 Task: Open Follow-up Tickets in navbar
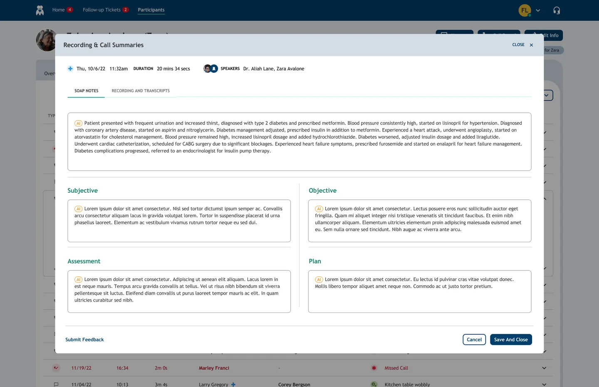pos(101,10)
